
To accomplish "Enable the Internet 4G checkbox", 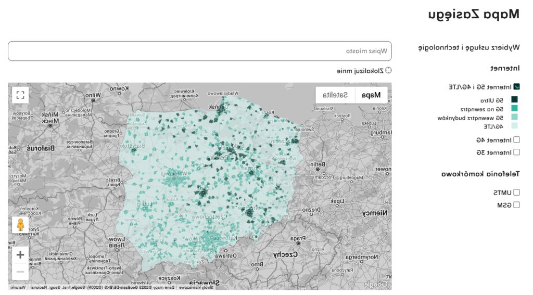I will click(516, 139).
